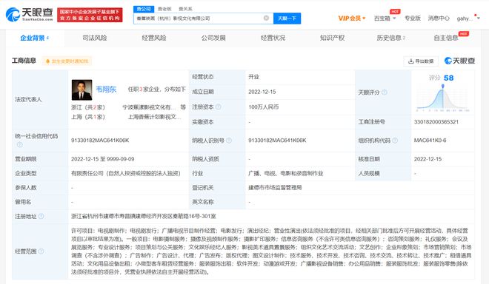Click the credit code 91330182MAC641K06K under 统一社会信用代码
The image size is (489, 284).
click(x=100, y=141)
